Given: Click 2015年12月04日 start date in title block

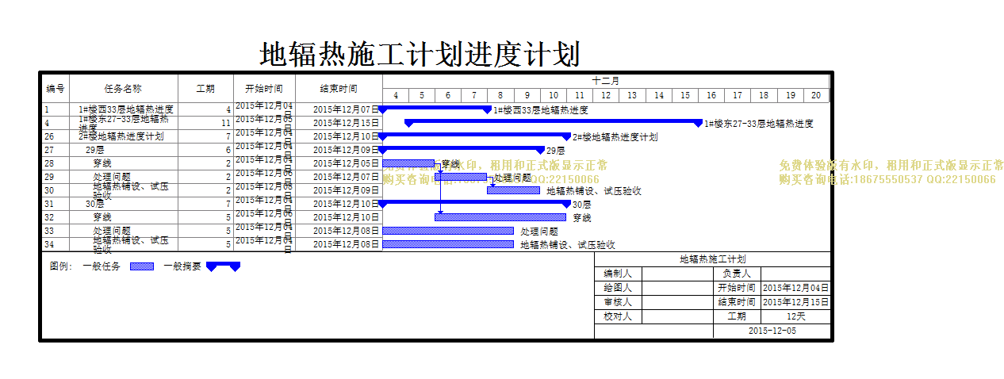Looking at the screenshot, I should point(795,288).
